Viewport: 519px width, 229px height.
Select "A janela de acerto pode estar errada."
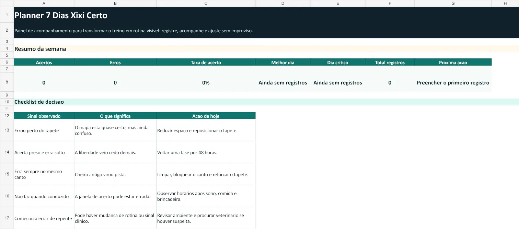pos(115,196)
